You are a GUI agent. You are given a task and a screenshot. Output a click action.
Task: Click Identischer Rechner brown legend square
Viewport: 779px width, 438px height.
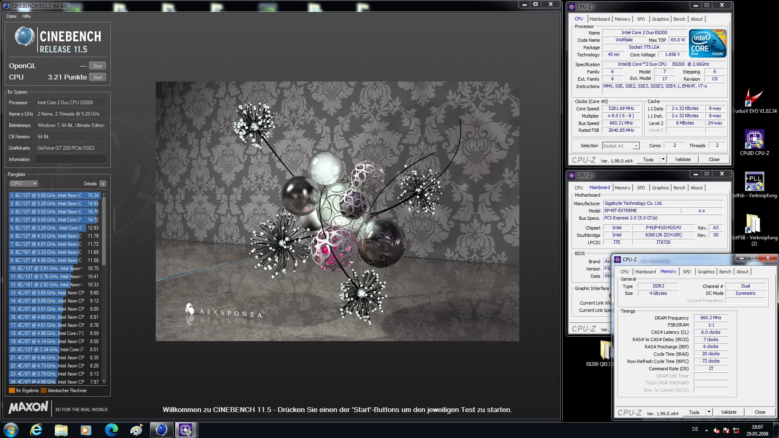coord(43,391)
